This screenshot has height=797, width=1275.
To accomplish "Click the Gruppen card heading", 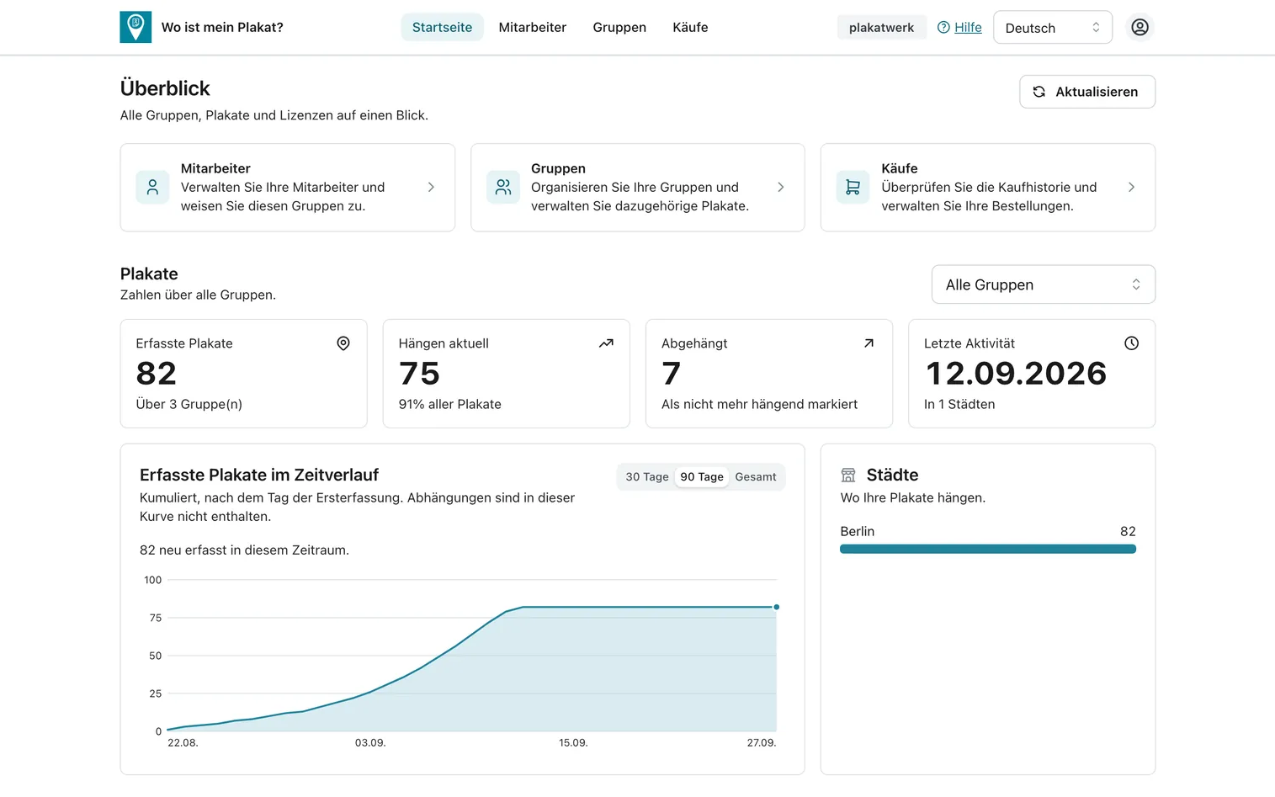I will (x=558, y=168).
